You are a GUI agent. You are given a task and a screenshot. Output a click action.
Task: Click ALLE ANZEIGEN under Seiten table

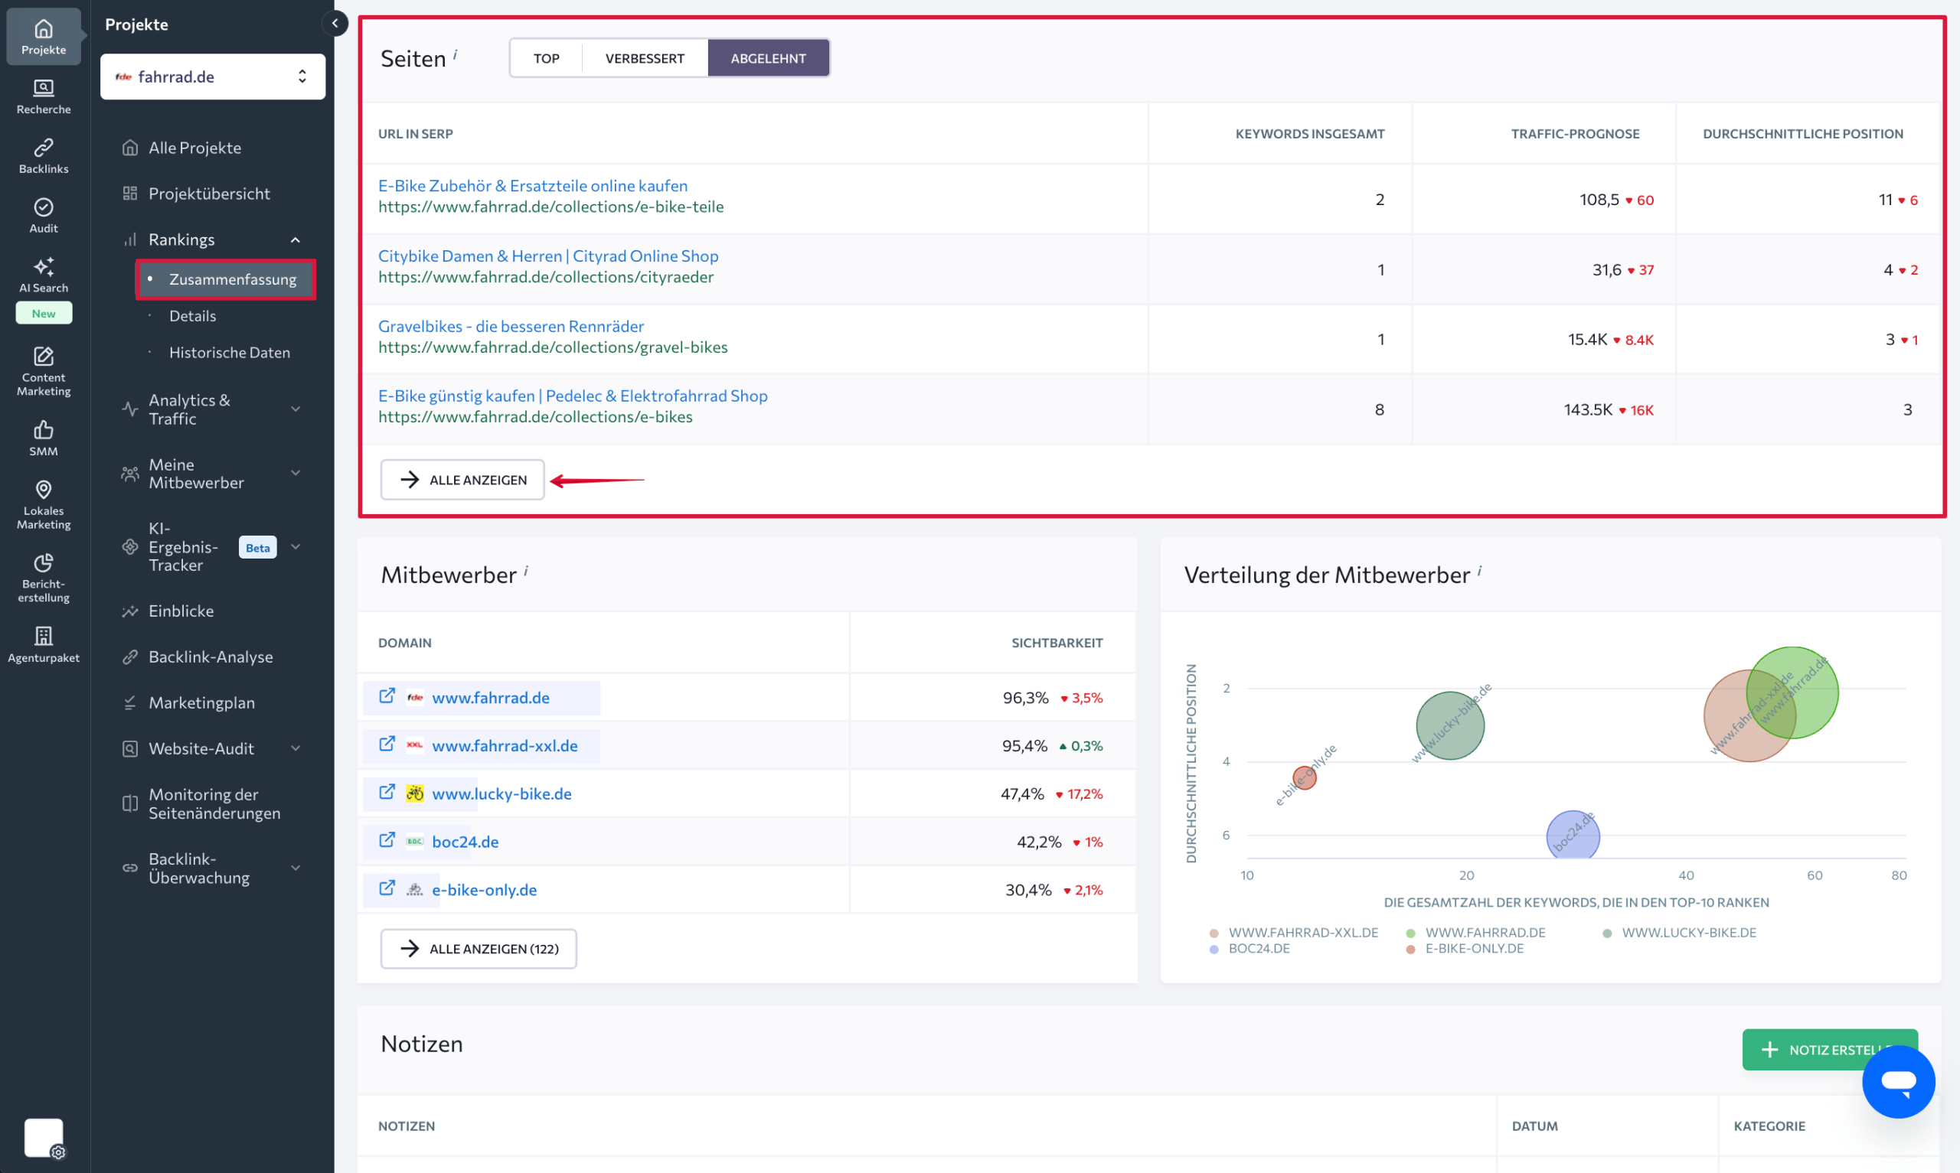462,479
